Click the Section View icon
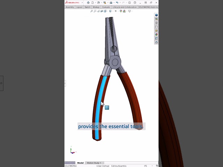Screen dimensions: 223x167 [x=102, y=11]
